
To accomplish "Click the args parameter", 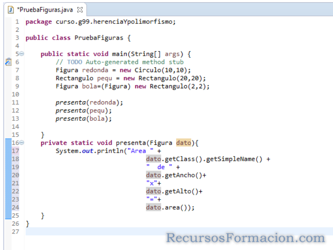I will click(x=172, y=54).
